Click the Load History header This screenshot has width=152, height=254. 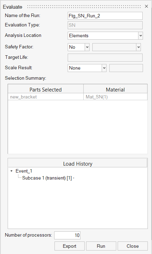pos(78,164)
